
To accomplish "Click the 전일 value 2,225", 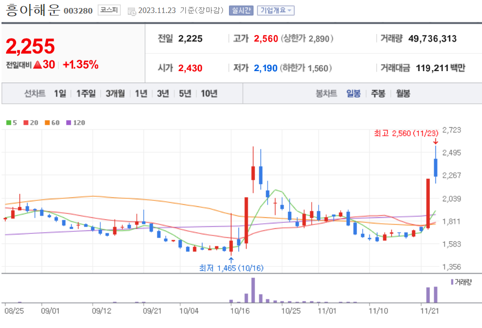I will [x=190, y=39].
